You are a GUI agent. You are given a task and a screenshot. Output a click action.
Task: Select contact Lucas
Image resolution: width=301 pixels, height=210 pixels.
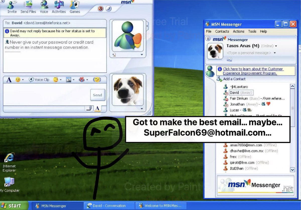point(238,110)
